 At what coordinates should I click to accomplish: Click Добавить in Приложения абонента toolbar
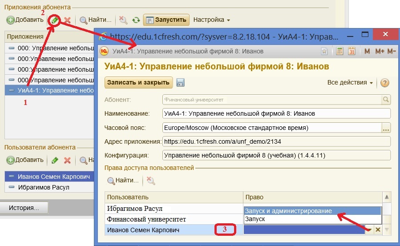[x=25, y=20]
